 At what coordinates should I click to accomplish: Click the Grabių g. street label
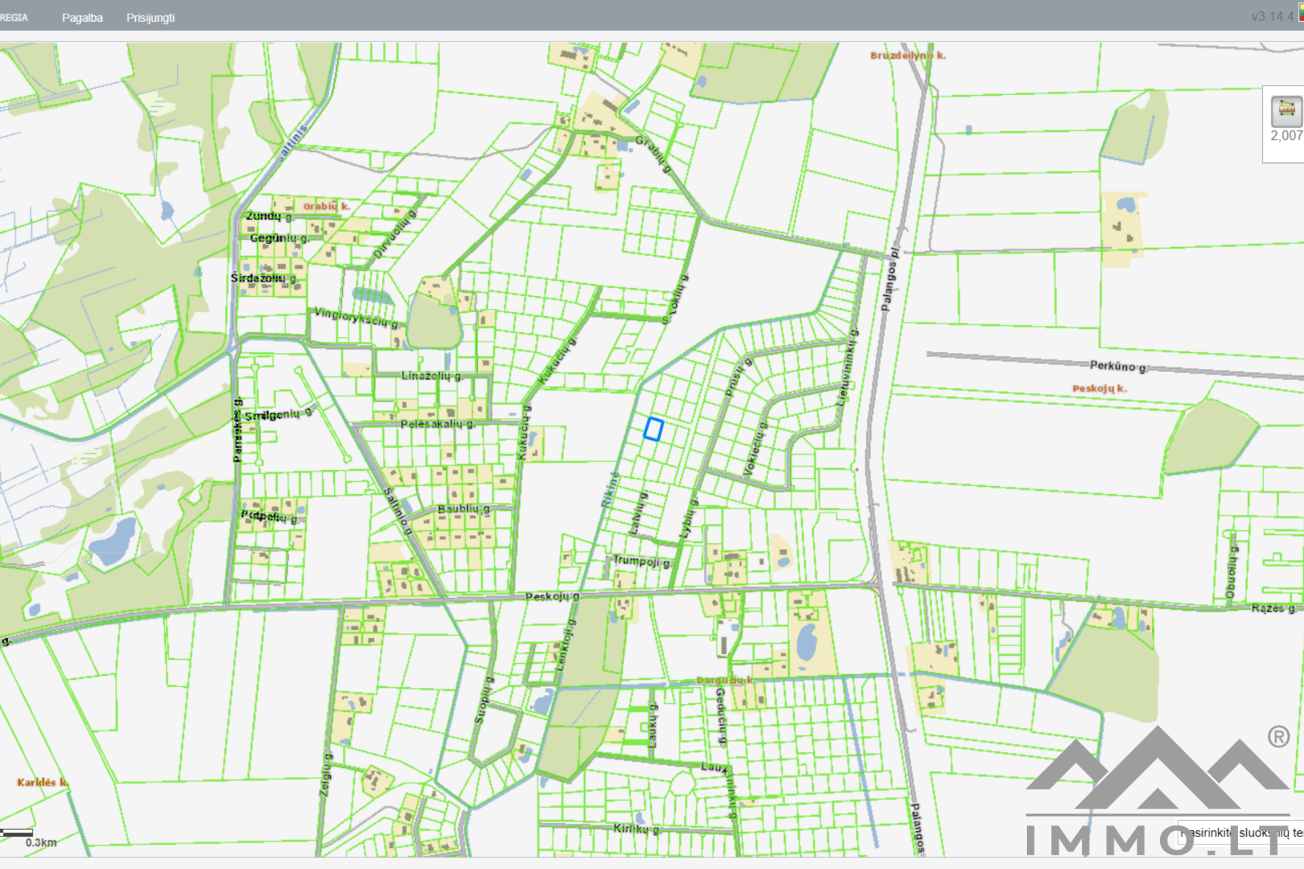[654, 155]
